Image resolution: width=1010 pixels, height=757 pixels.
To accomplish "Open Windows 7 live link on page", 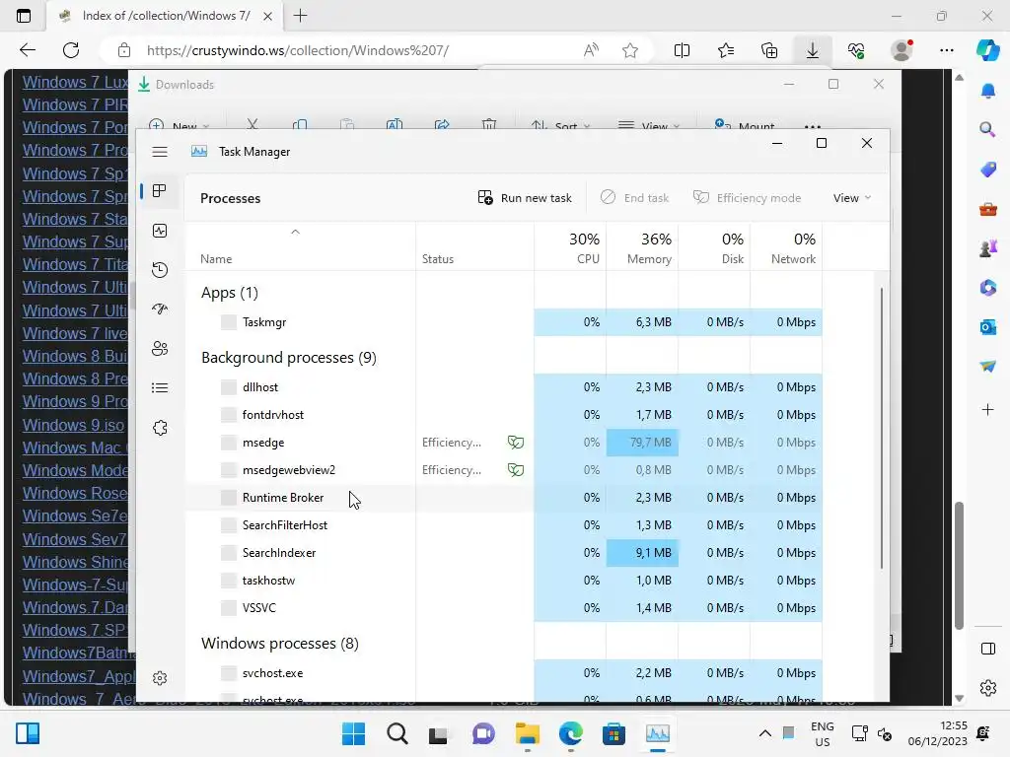I will [x=75, y=333].
